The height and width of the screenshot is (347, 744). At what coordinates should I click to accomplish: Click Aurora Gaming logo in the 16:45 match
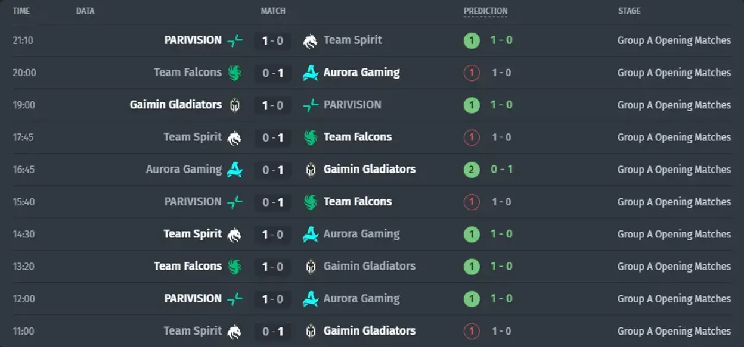point(235,170)
